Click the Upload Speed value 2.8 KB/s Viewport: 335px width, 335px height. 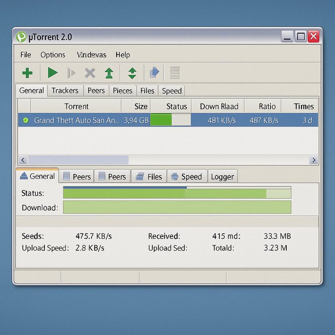(x=90, y=248)
